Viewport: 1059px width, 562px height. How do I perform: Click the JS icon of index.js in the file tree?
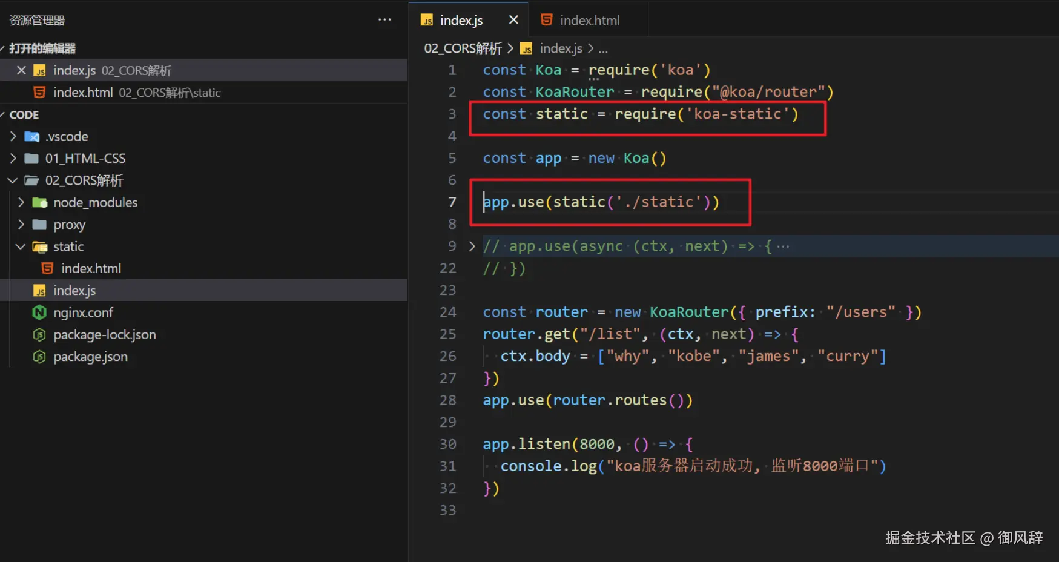[39, 291]
